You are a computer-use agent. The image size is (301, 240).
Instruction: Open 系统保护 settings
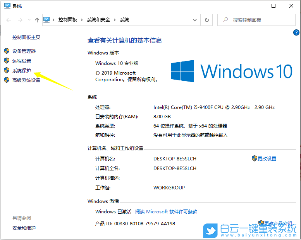[x=22, y=70]
